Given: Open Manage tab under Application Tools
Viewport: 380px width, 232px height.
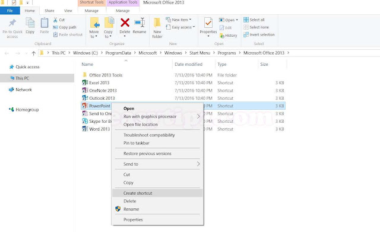Looking at the screenshot, I should point(123,11).
